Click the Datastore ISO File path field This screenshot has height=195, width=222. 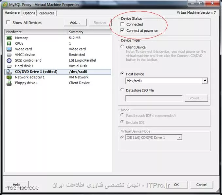(154, 98)
